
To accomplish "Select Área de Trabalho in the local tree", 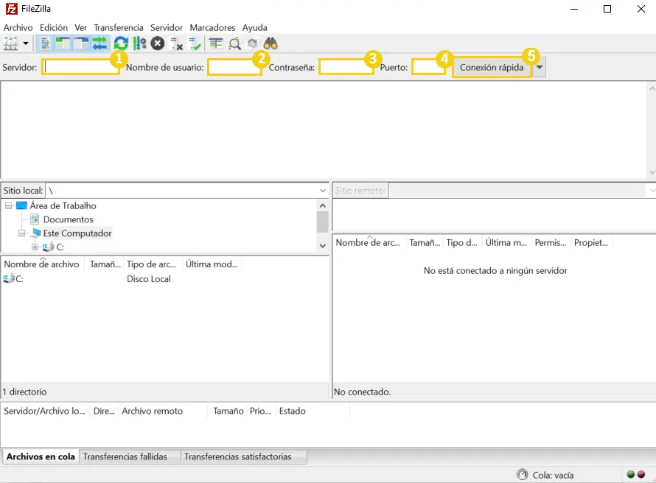I will [x=63, y=205].
